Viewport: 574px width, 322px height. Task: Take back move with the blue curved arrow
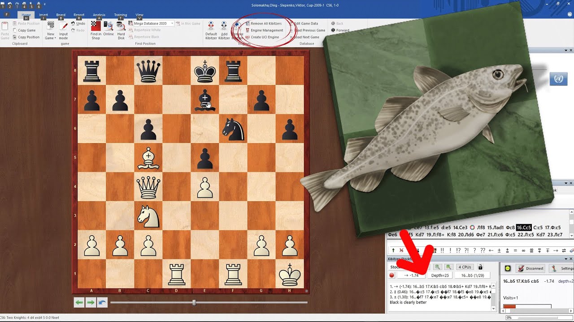coord(102,303)
